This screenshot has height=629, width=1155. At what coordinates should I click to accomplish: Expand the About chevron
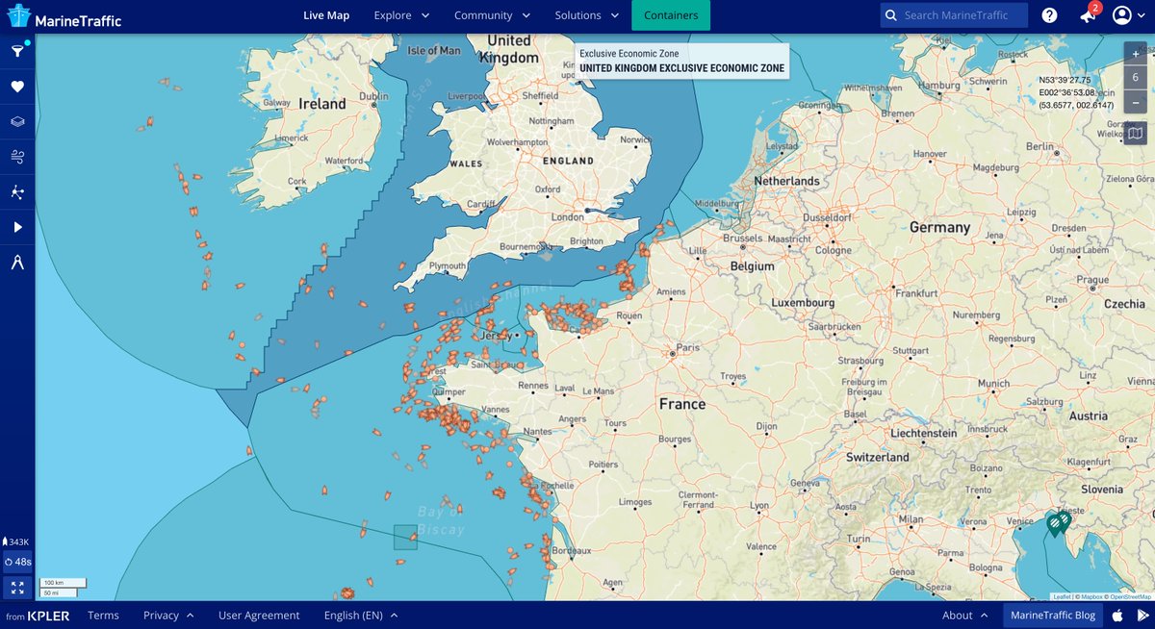pos(985,616)
